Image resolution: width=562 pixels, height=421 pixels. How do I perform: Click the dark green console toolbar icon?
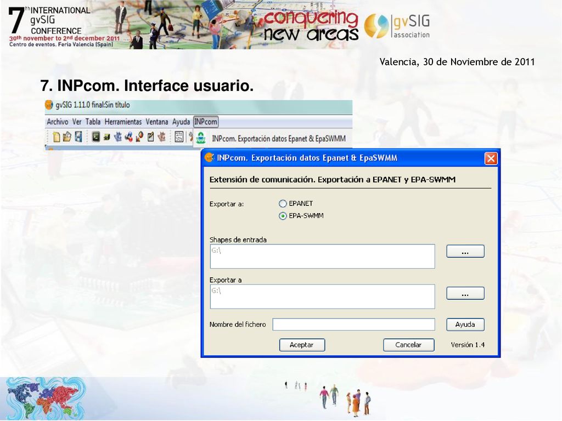click(95, 136)
